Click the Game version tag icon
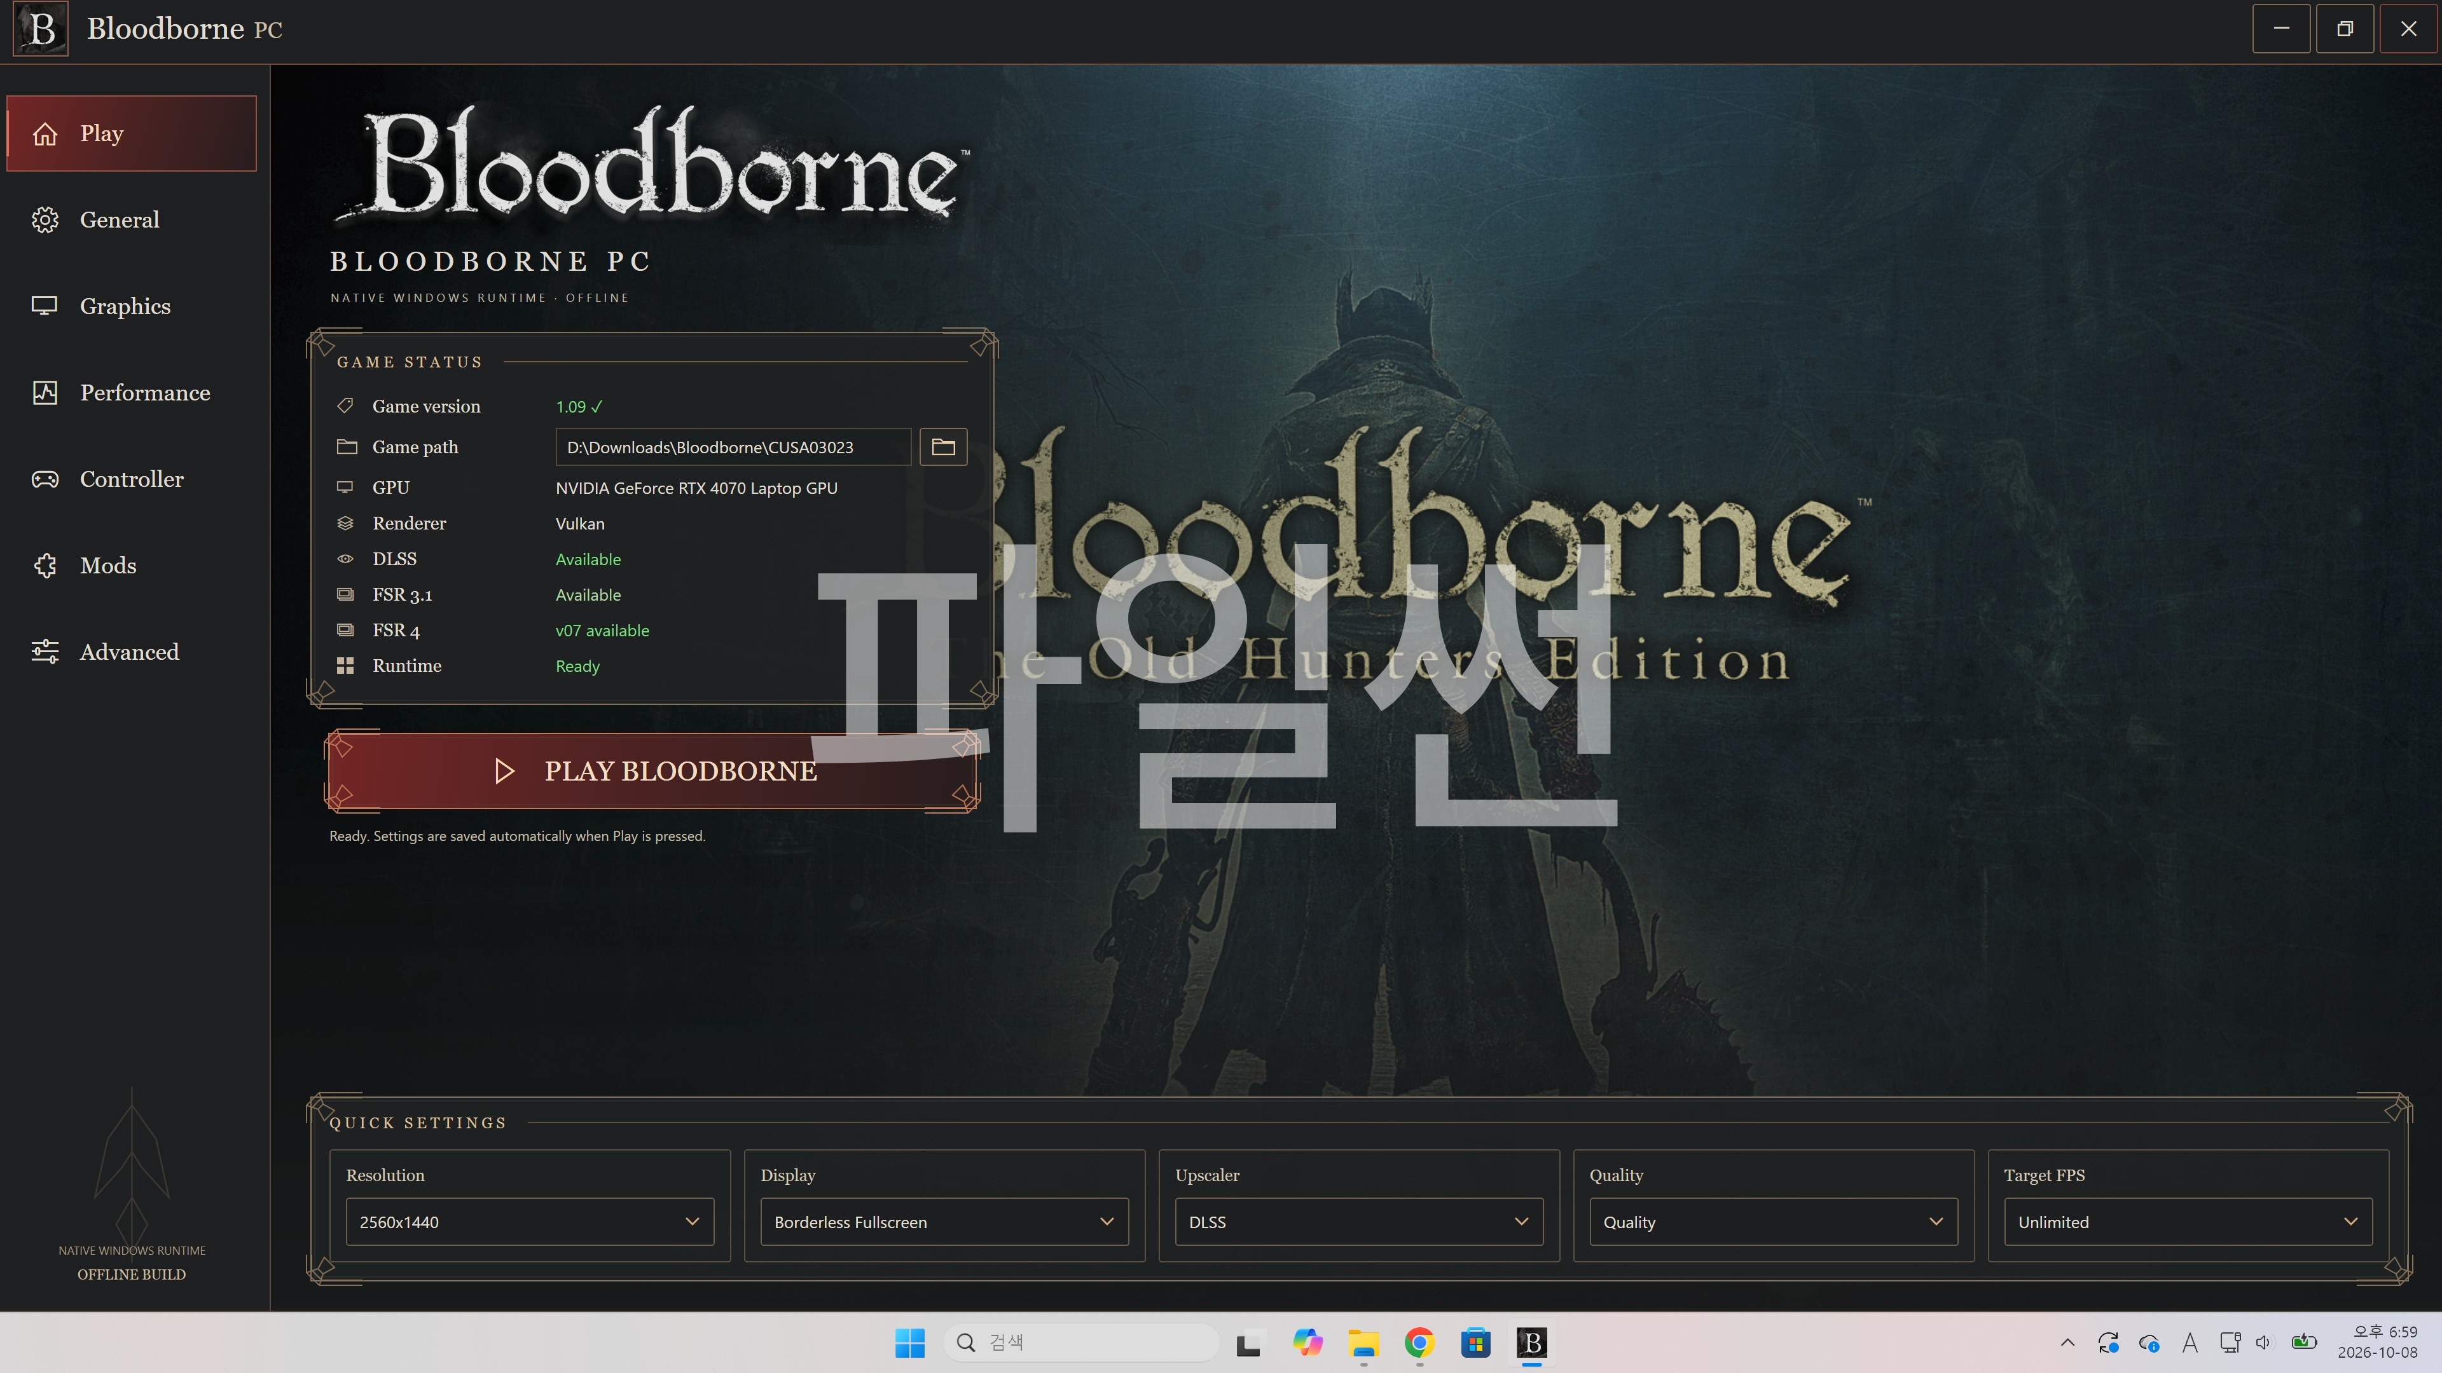 coord(345,406)
